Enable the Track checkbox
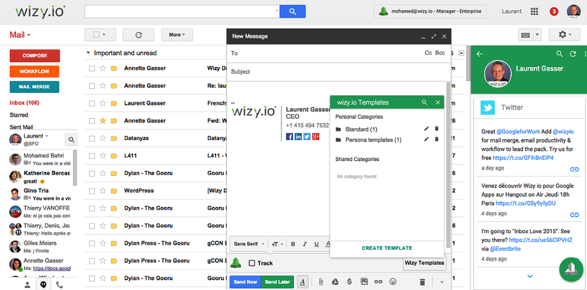 pyautogui.click(x=252, y=263)
